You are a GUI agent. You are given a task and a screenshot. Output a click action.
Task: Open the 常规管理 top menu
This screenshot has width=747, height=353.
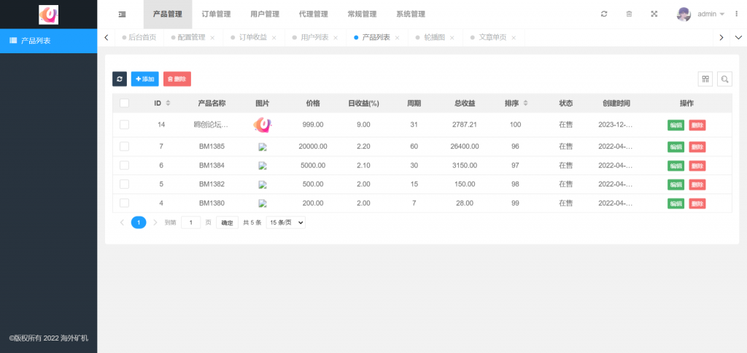point(362,15)
